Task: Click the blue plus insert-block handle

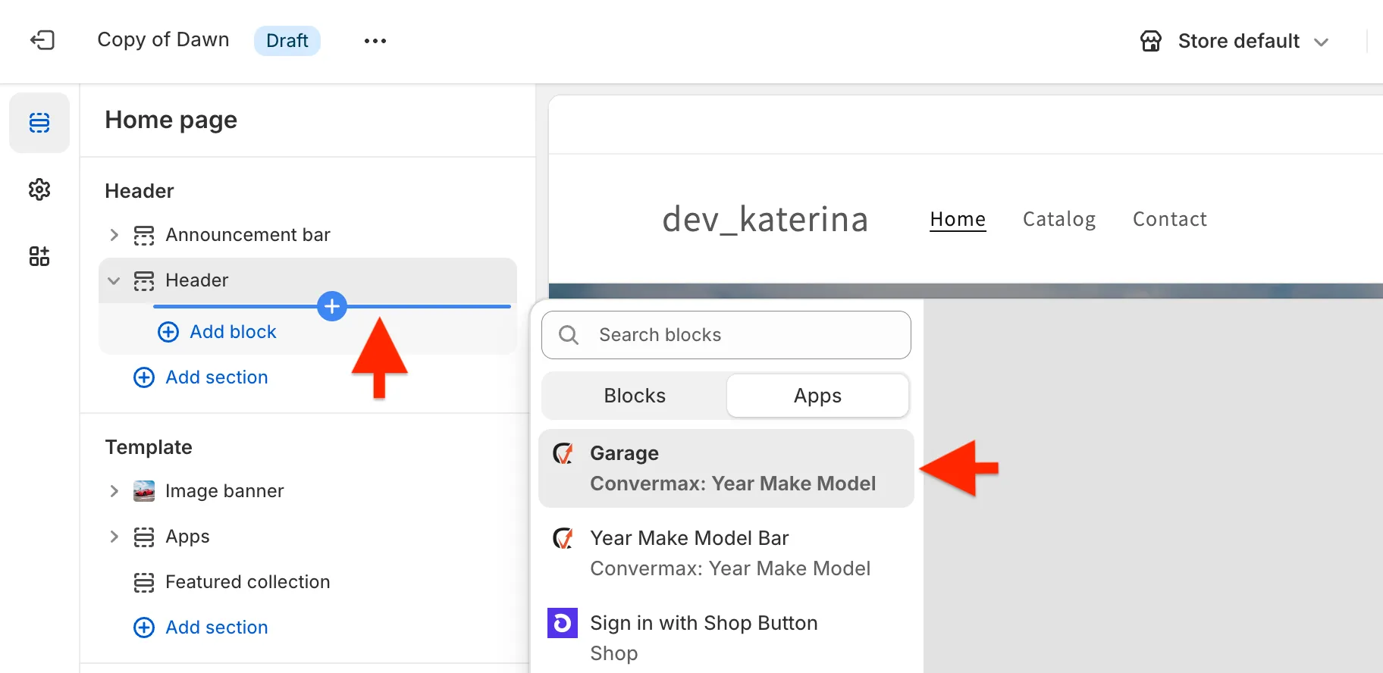Action: (x=332, y=306)
